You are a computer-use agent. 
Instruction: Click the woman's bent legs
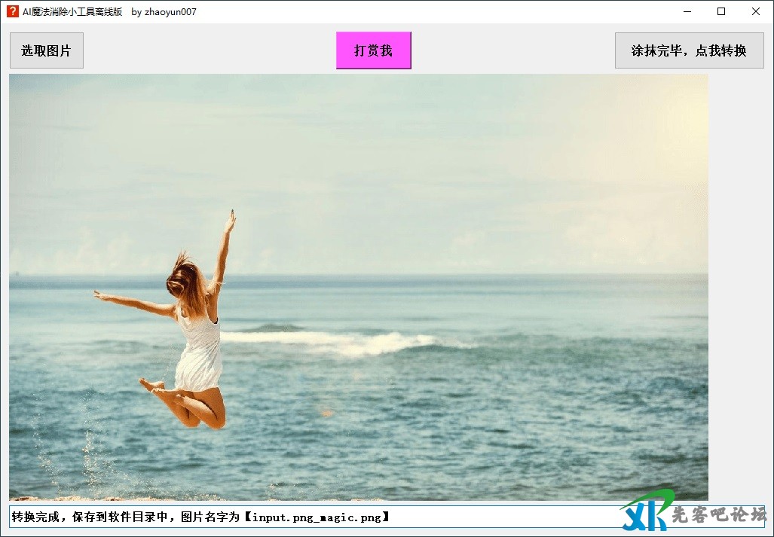click(x=196, y=407)
